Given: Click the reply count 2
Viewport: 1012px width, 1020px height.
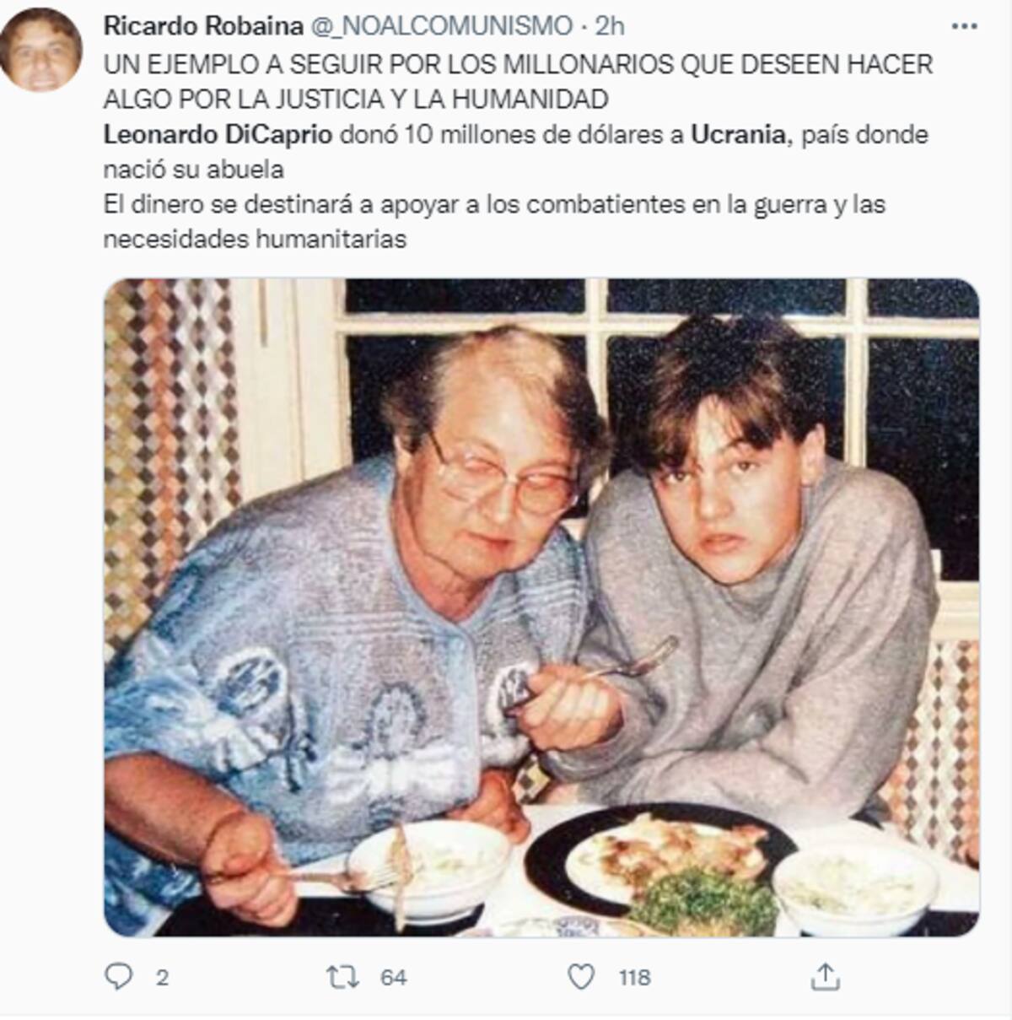Looking at the screenshot, I should 162,977.
